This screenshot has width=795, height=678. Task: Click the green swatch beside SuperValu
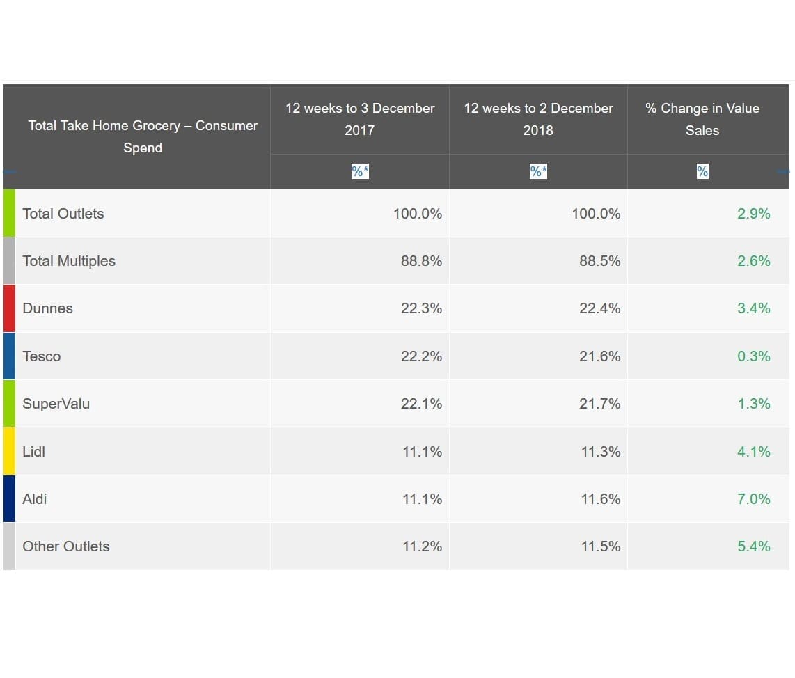[x=9, y=404]
